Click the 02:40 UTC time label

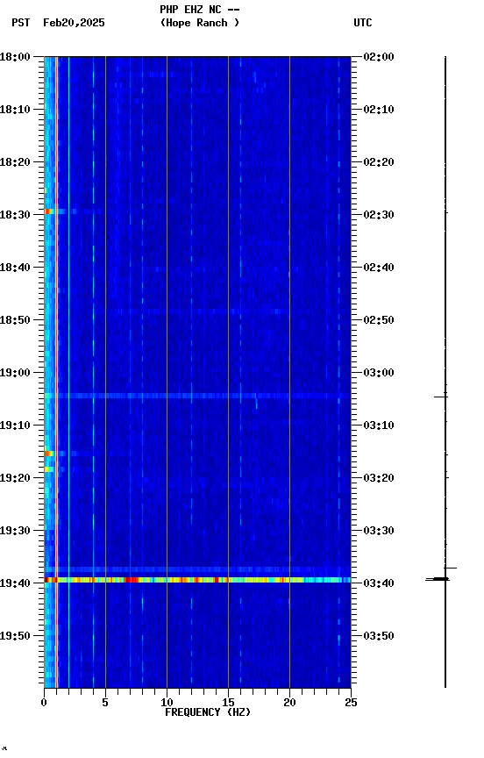[x=379, y=268]
